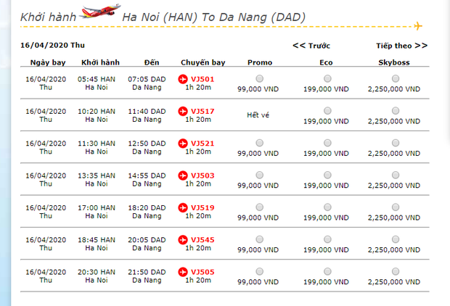This screenshot has height=306, width=450.
Task: Open flight VJ505 details link
Action: pos(202,272)
